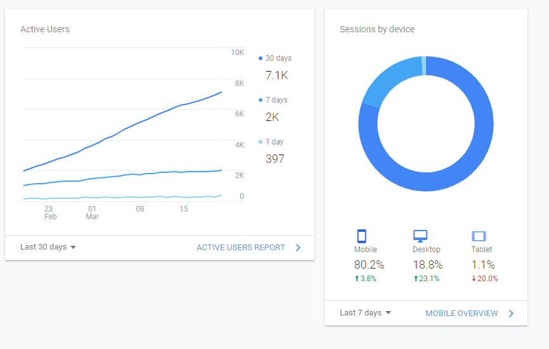
Task: Open the Active Users Report link
Action: click(241, 248)
